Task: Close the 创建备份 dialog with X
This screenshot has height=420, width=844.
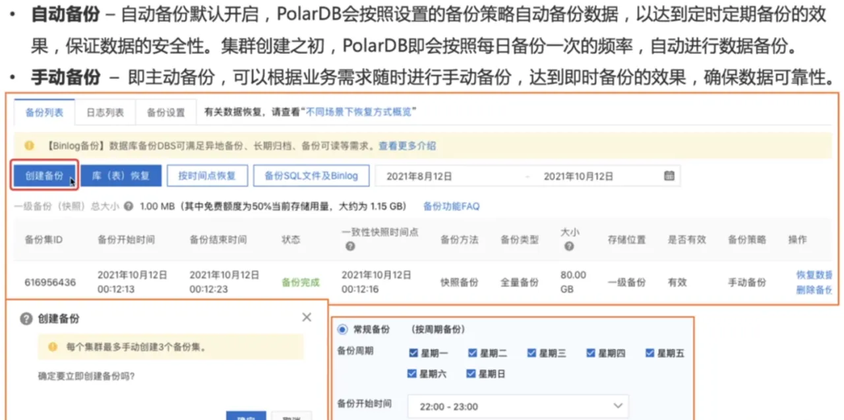Action: pos(307,318)
